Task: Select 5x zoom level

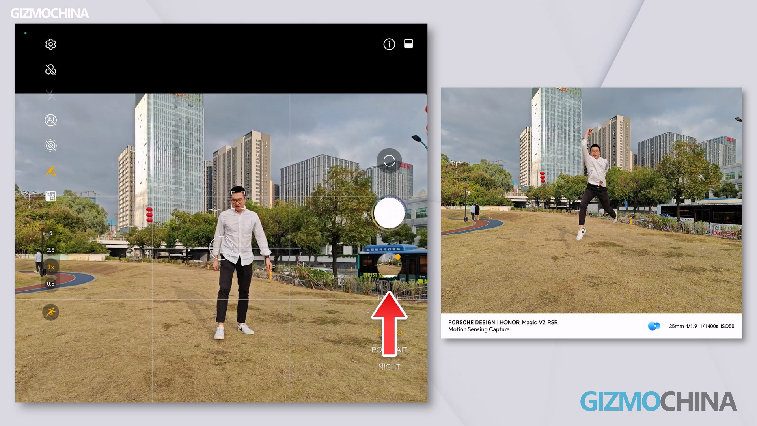Action: tap(50, 233)
